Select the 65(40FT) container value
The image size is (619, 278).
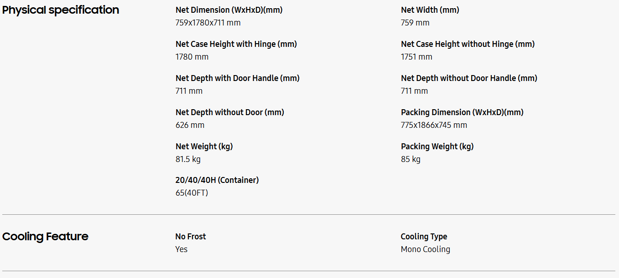pos(192,193)
